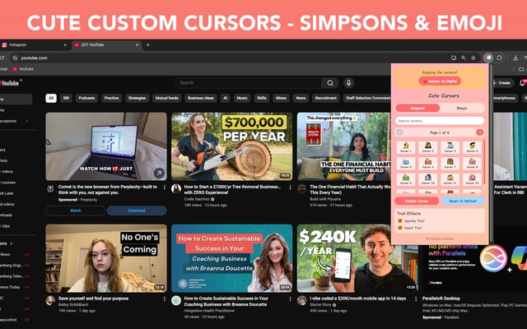Switch to the Simpsons cursor tab
The image size is (527, 329).
pyautogui.click(x=417, y=108)
